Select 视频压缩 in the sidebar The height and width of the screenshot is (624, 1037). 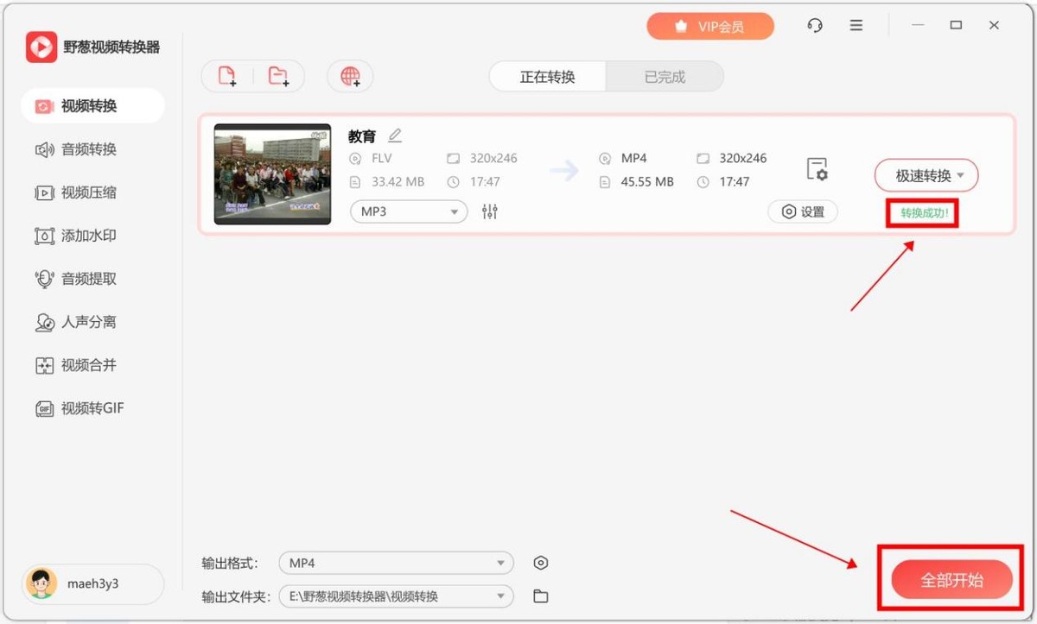[88, 192]
